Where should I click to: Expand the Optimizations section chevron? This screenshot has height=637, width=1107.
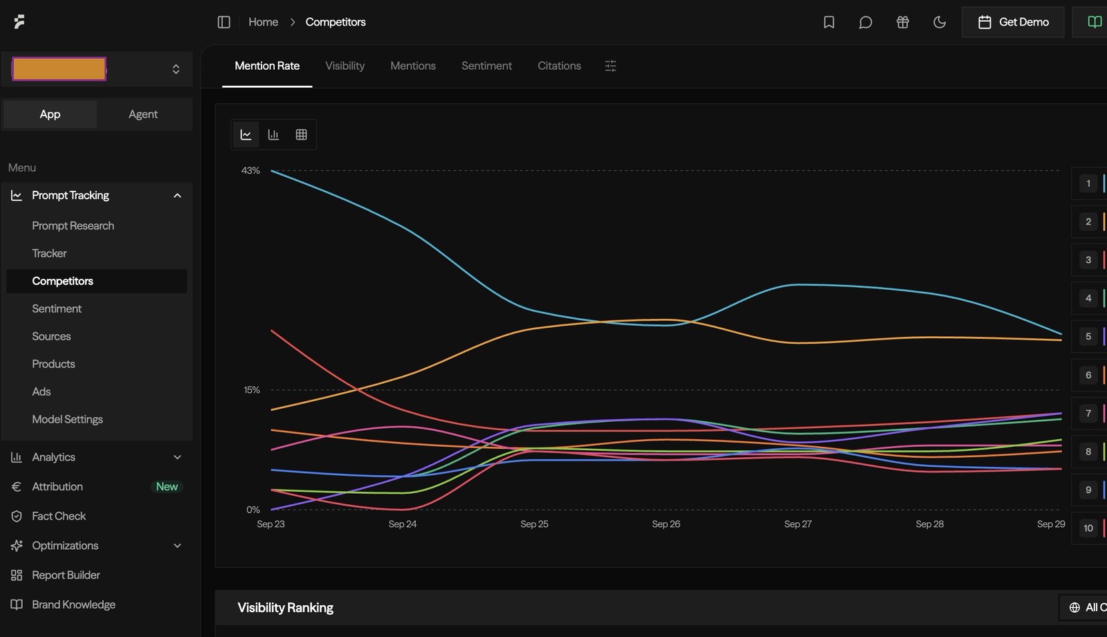177,546
